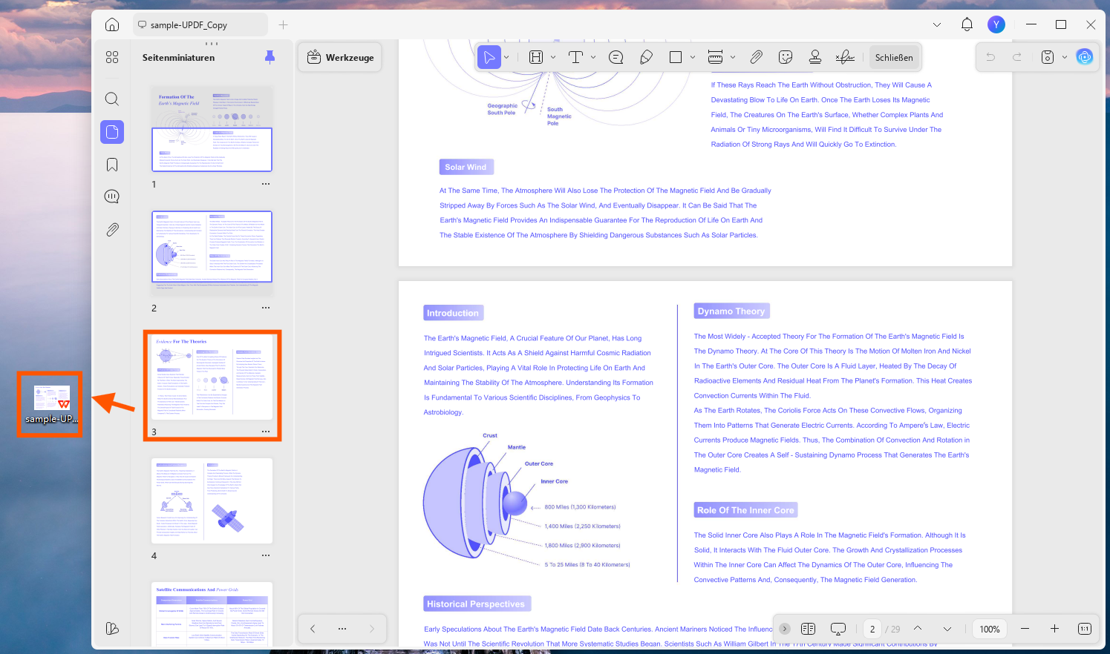This screenshot has width=1110, height=654.
Task: Start slideshow presentation mode
Action: [838, 629]
